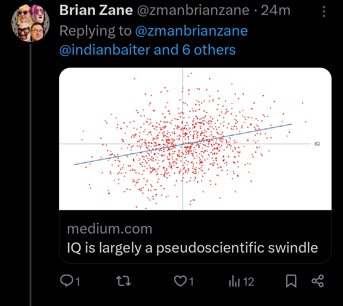Click the 12 views count
343x306 pixels.
[x=248, y=282]
